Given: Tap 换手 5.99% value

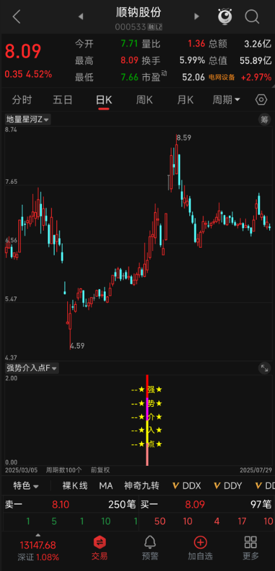Looking at the screenshot, I should (x=192, y=60).
